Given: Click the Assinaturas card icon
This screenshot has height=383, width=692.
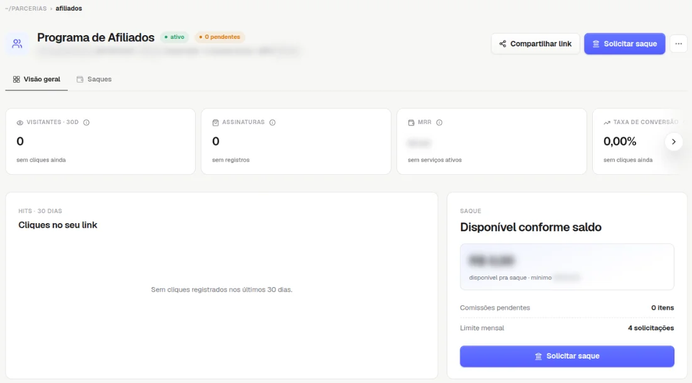Looking at the screenshot, I should [215, 122].
